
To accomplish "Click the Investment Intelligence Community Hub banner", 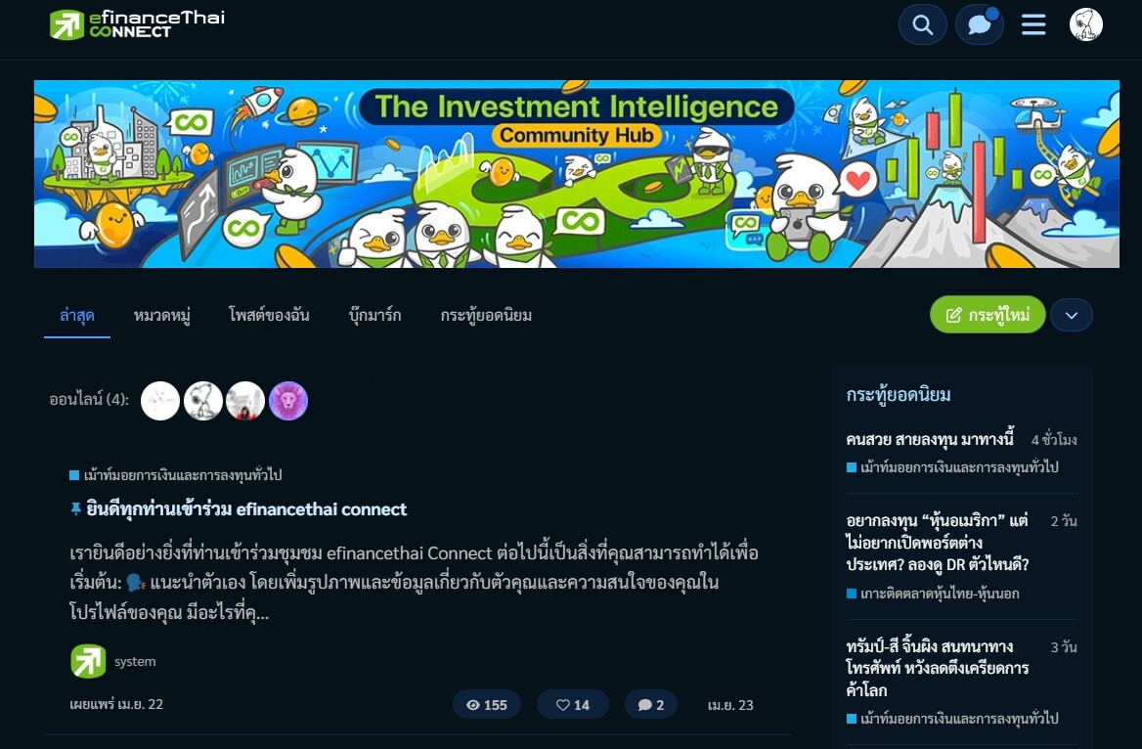I will tap(577, 174).
